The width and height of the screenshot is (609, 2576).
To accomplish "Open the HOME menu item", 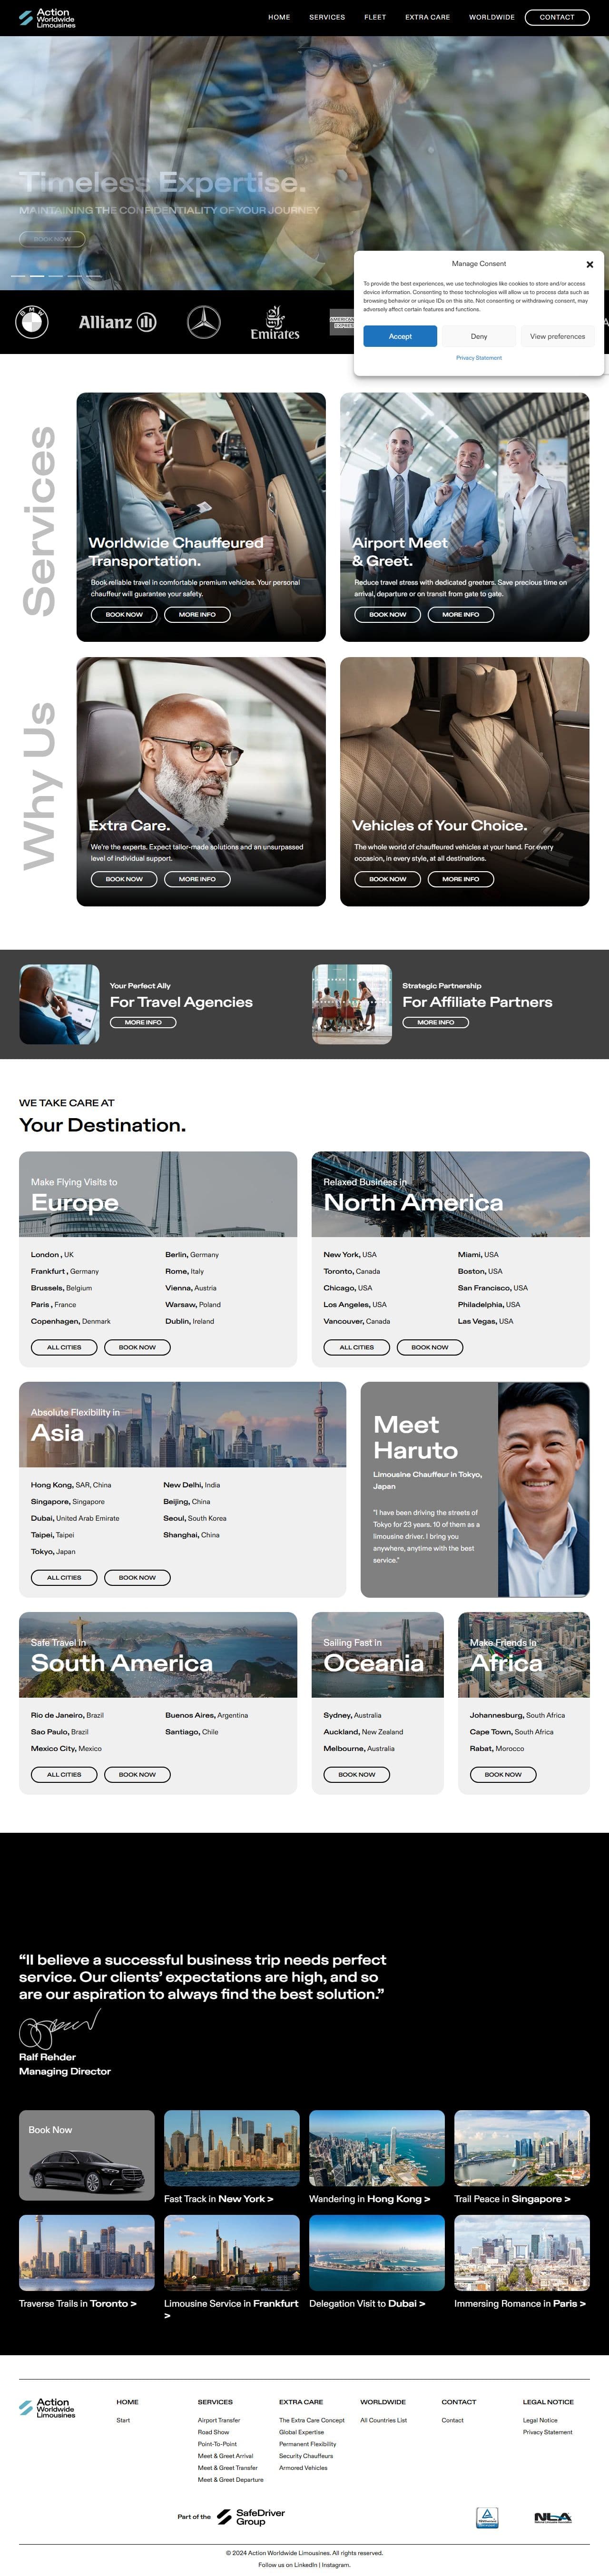I will (279, 17).
